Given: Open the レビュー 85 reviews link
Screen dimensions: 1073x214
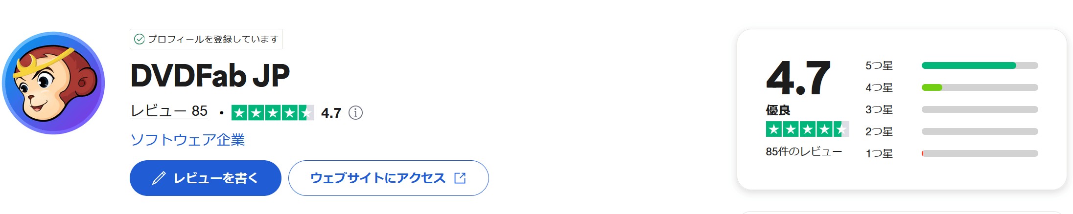Looking at the screenshot, I should point(169,111).
